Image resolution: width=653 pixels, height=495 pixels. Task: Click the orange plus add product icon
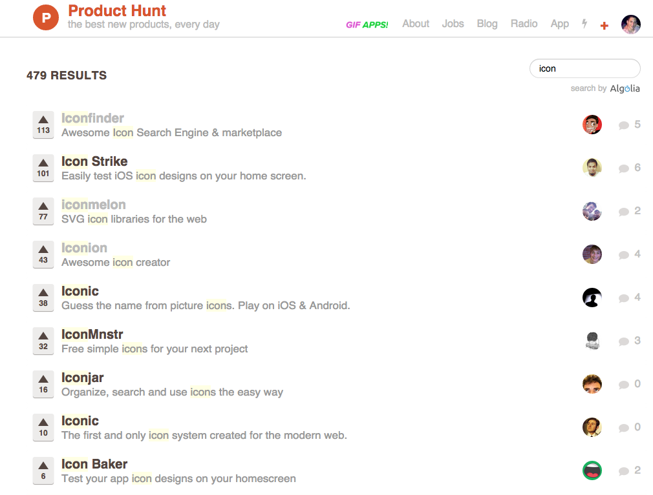(x=605, y=26)
